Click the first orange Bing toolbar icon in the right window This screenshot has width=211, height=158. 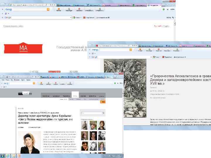point(140,50)
